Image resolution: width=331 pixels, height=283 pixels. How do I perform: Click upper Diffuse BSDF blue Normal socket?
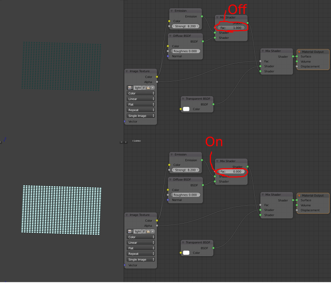(168, 56)
